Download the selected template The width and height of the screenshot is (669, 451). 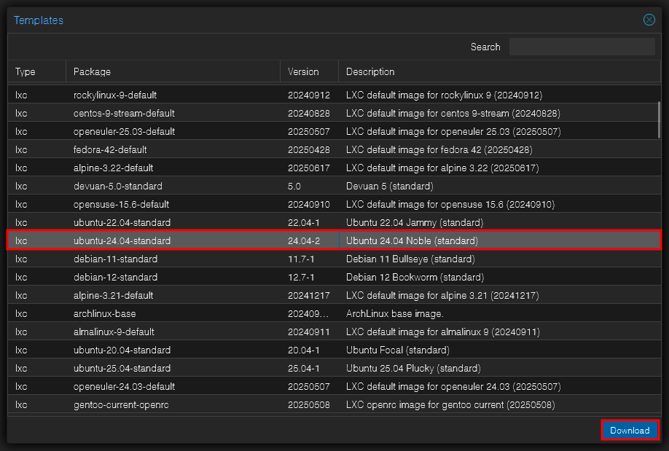pyautogui.click(x=630, y=430)
